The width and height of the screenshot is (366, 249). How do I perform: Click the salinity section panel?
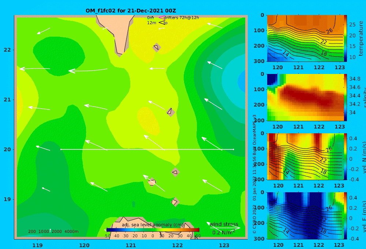pos(305,97)
